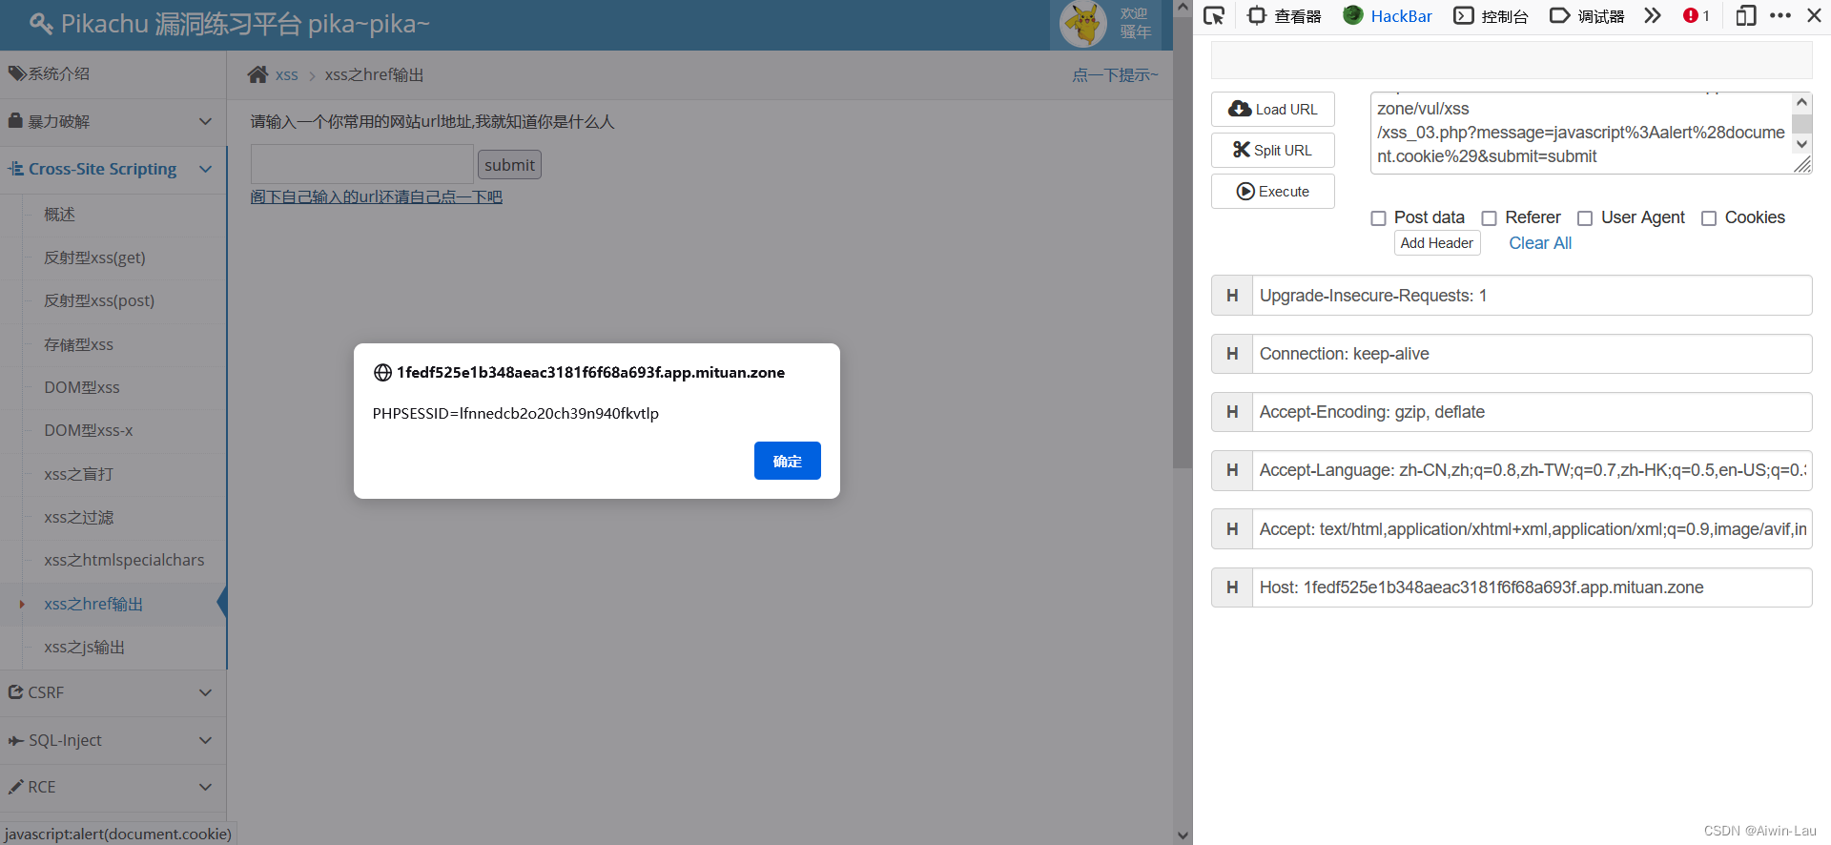Open DOM型xss-x sidebar item

coord(89,430)
